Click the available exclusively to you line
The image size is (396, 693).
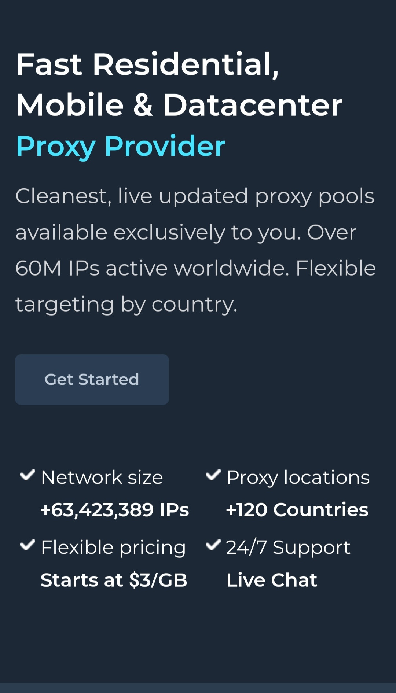pyautogui.click(x=186, y=233)
